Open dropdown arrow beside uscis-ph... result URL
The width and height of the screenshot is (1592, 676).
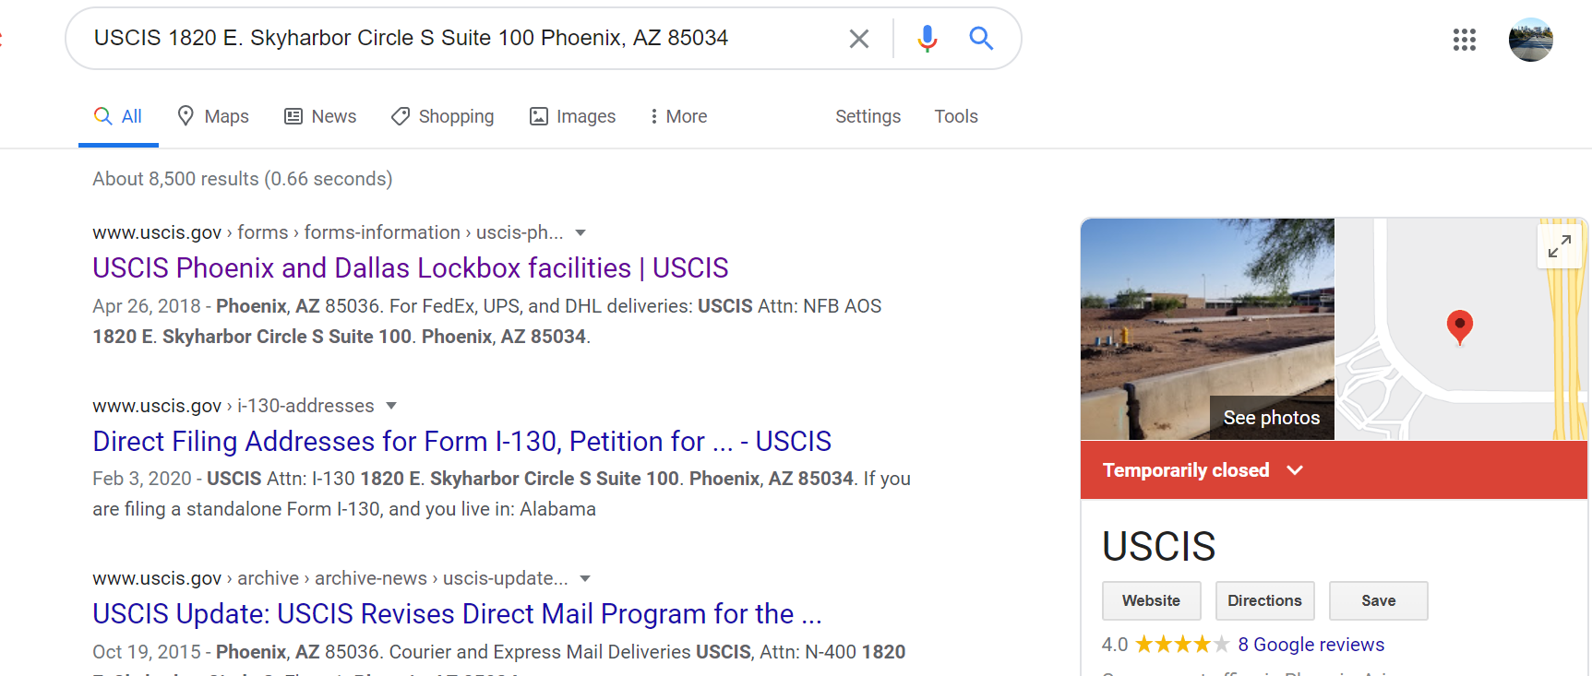581,232
